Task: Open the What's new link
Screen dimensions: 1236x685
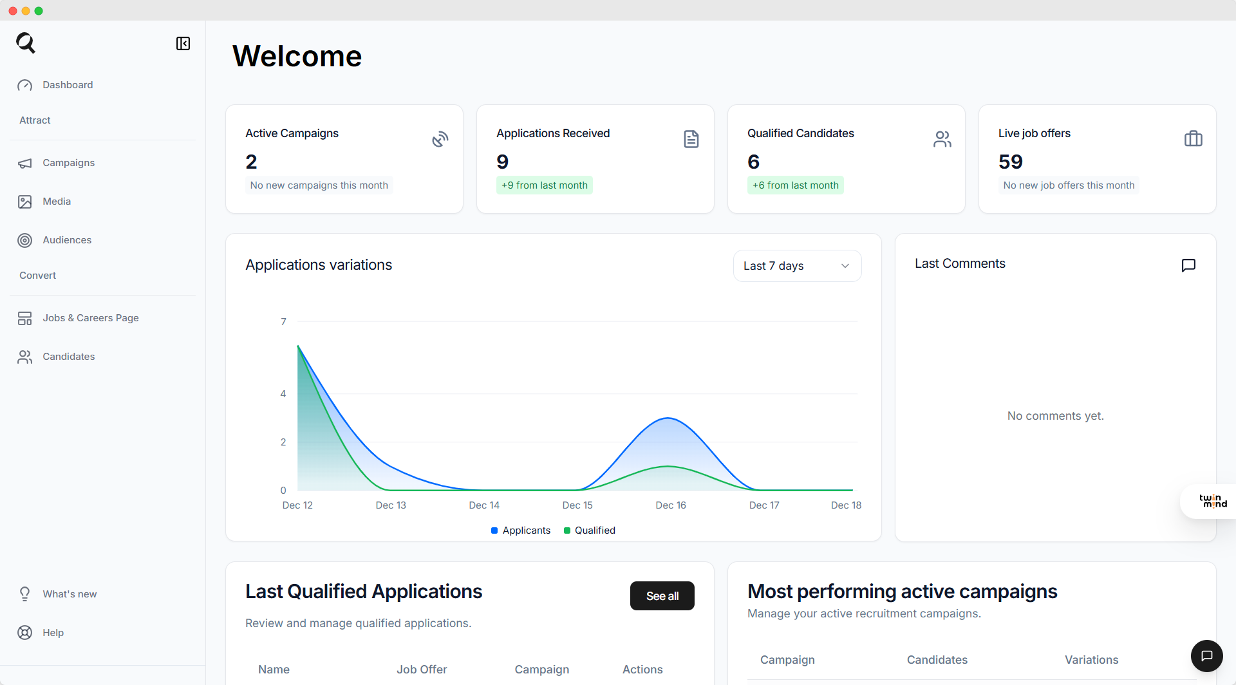Action: coord(70,594)
